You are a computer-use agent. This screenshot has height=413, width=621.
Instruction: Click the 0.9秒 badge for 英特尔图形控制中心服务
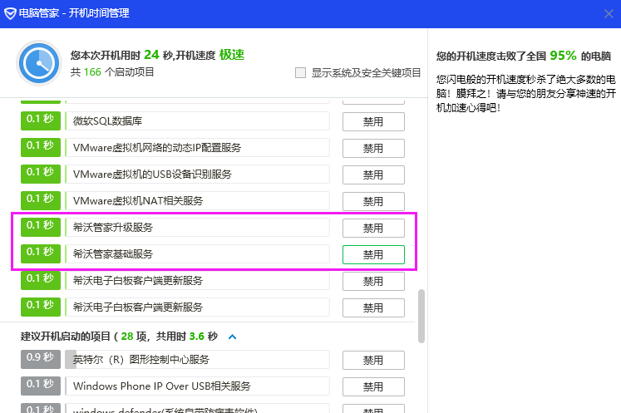click(x=41, y=360)
